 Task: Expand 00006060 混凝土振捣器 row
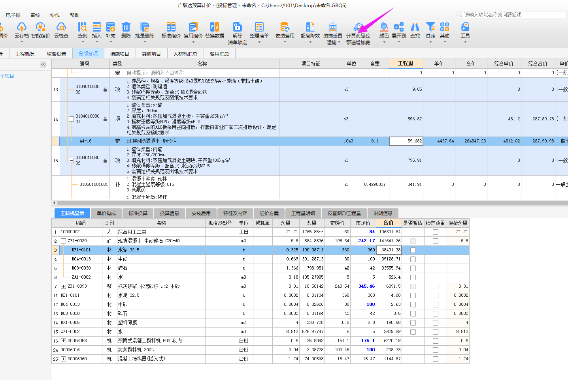63,359
